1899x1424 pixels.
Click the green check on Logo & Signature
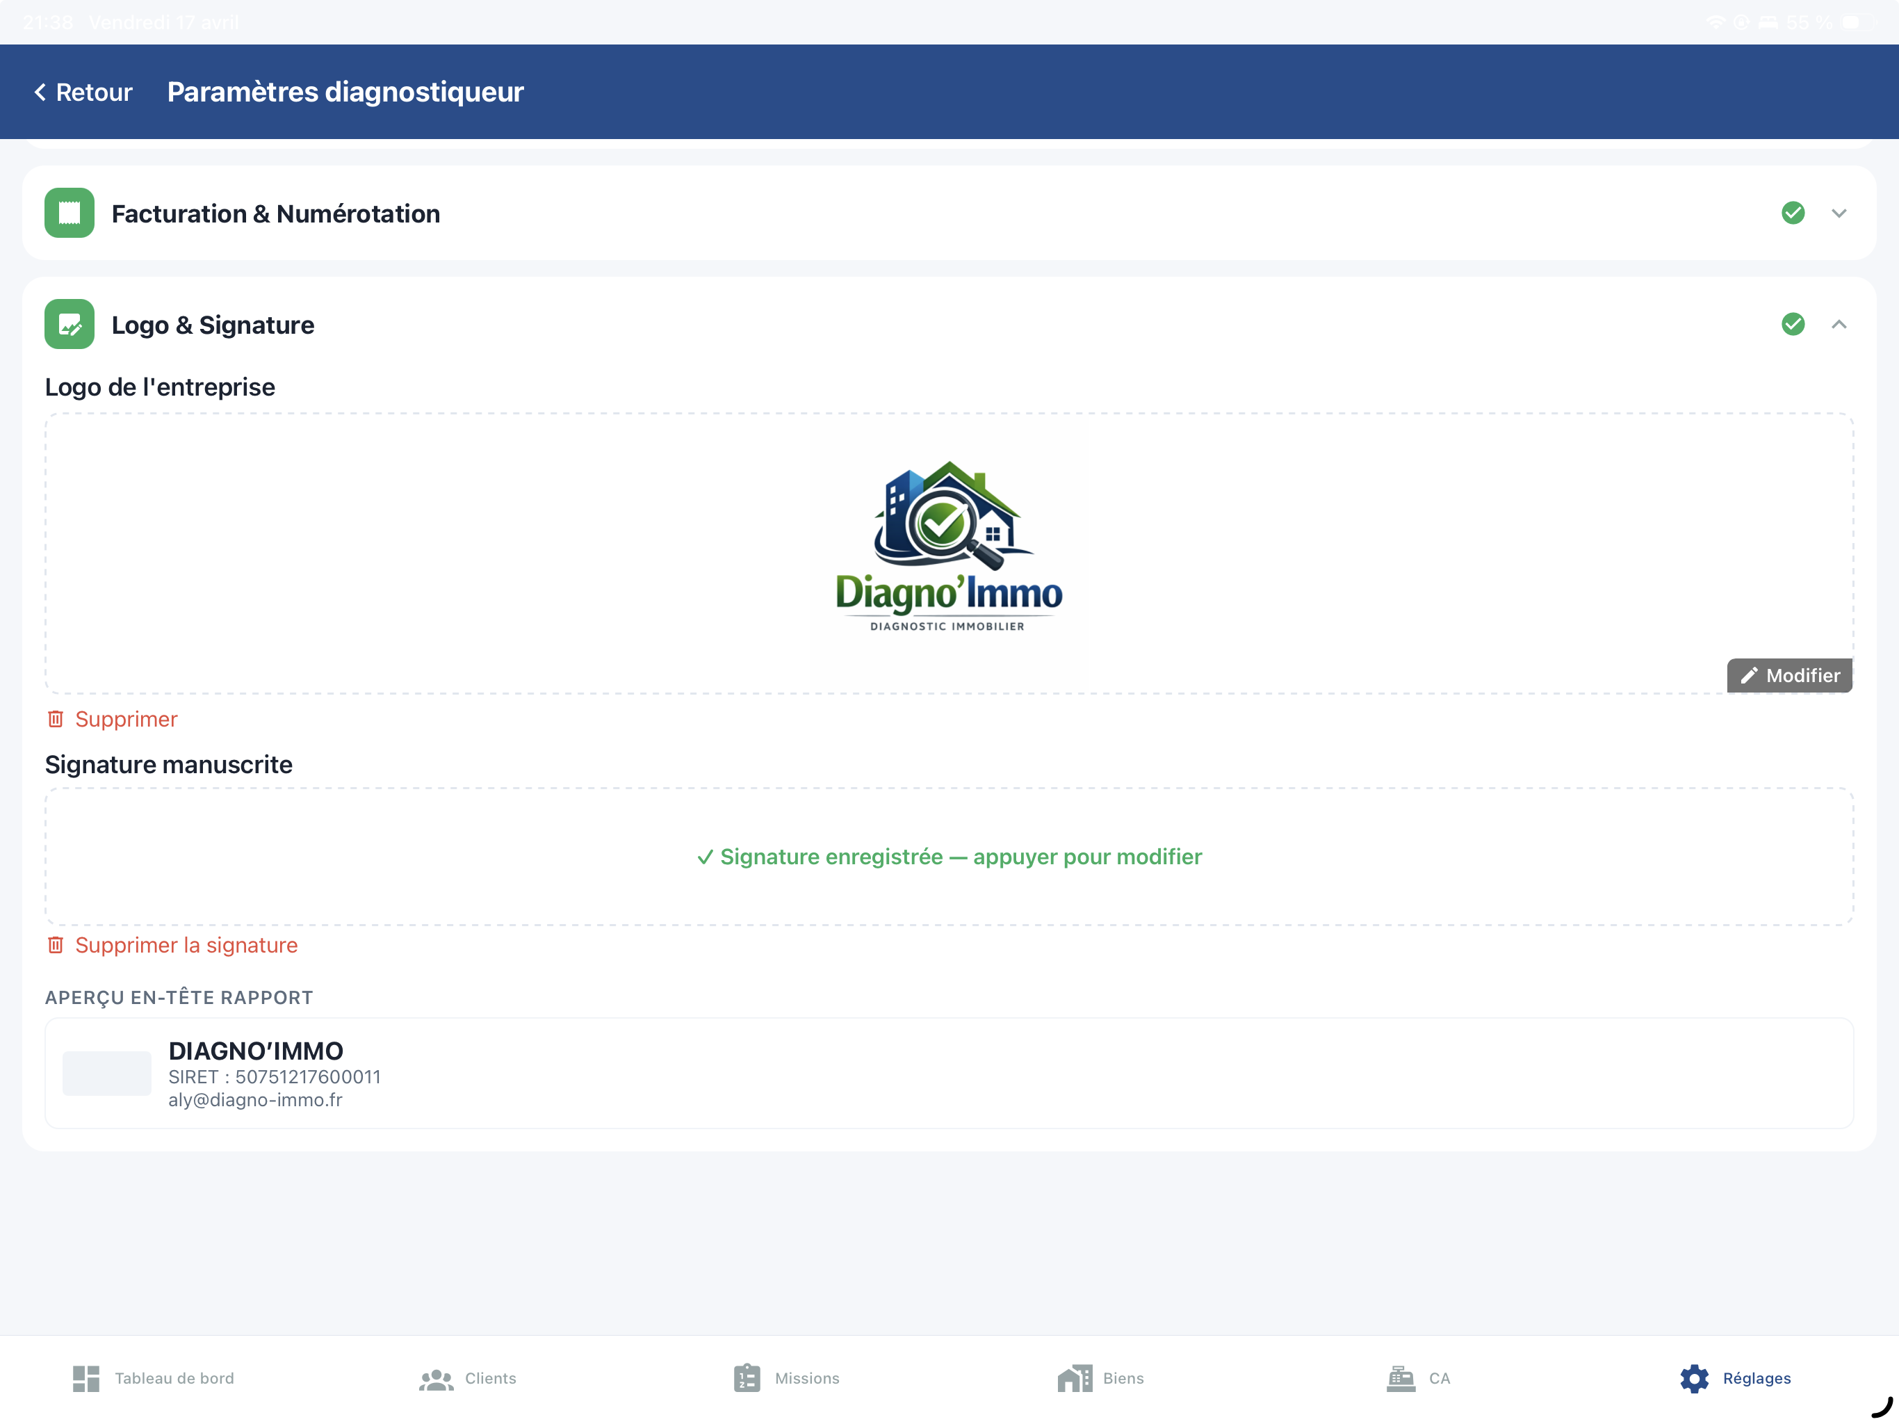click(x=1793, y=324)
